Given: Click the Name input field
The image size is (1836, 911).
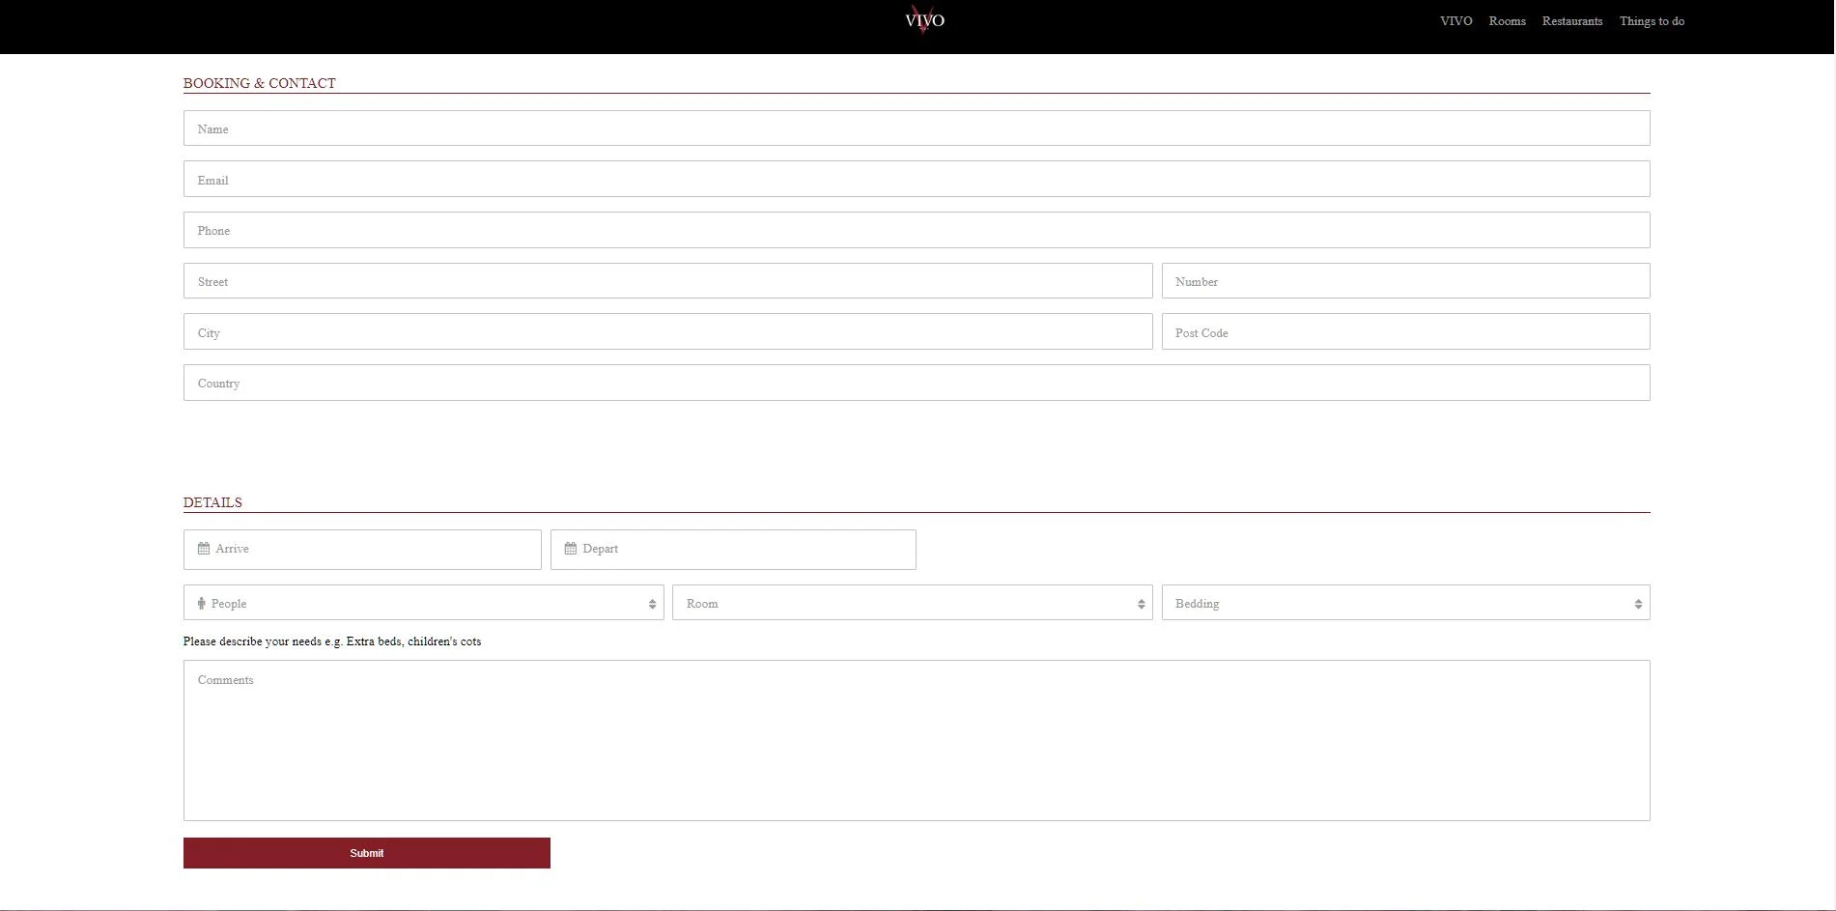Looking at the screenshot, I should pyautogui.click(x=916, y=128).
